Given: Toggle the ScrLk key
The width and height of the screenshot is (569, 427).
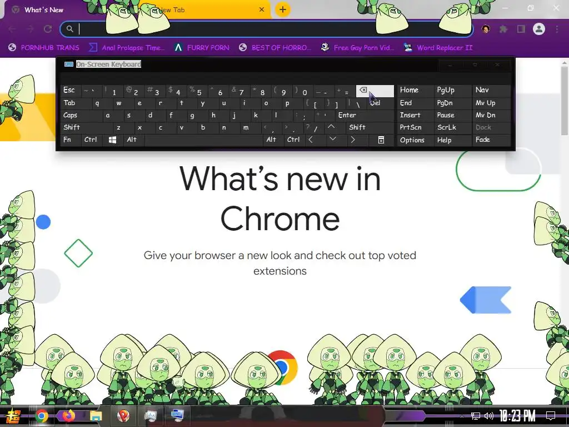Looking at the screenshot, I should pyautogui.click(x=452, y=127).
